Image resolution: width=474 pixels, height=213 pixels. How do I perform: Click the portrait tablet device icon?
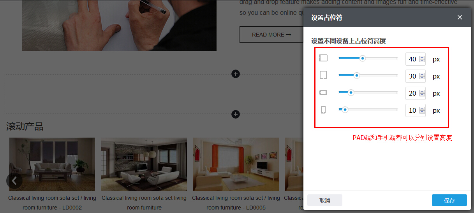[323, 75]
